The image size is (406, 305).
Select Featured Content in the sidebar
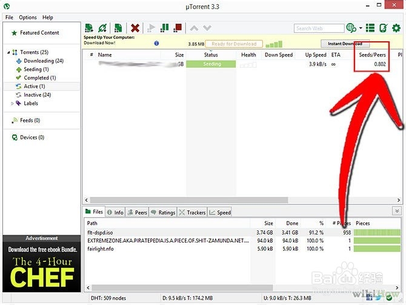pyautogui.click(x=39, y=33)
